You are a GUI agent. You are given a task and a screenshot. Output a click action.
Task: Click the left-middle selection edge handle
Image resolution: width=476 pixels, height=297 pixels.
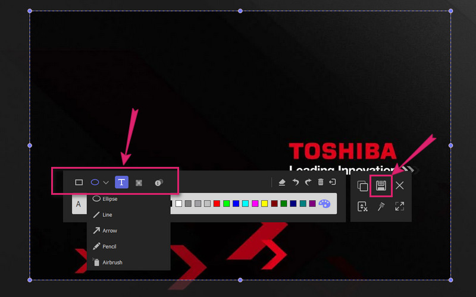[30, 146]
